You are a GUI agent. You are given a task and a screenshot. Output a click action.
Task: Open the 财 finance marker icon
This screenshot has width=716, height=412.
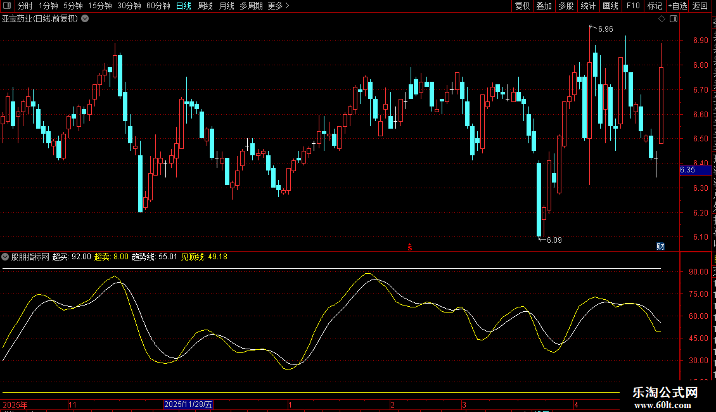(x=660, y=246)
